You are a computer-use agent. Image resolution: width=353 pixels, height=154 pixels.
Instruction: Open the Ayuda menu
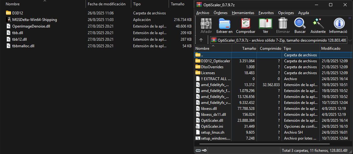[304, 13]
